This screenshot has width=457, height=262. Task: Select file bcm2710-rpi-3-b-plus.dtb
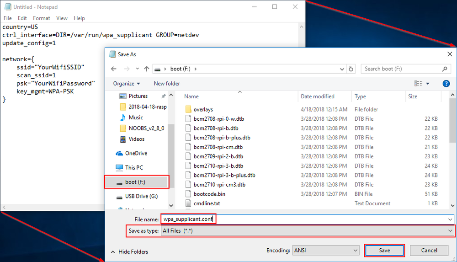[221, 175]
